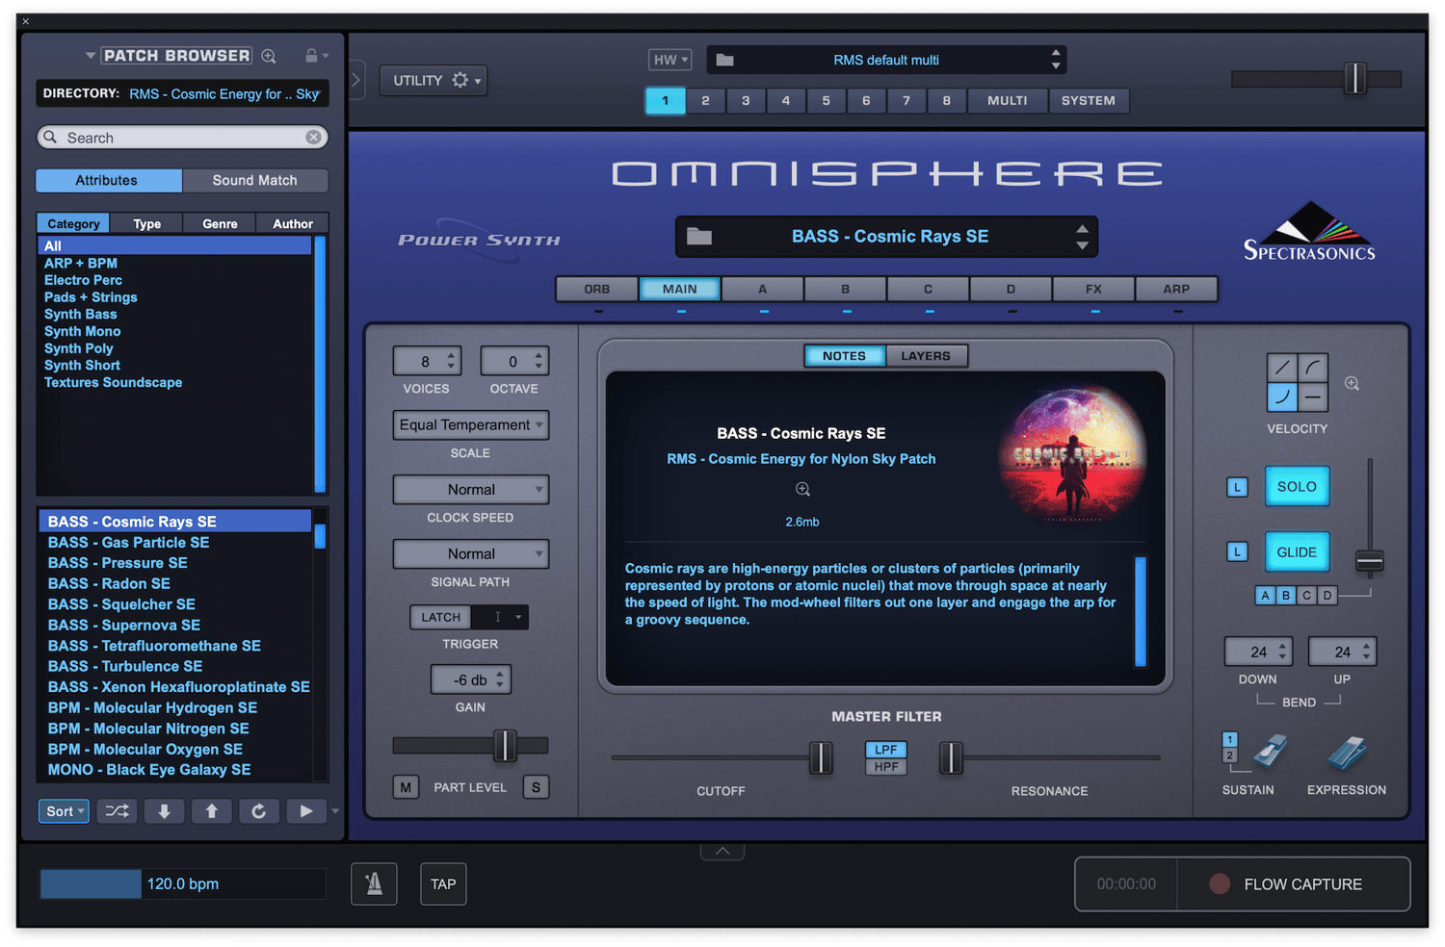Click the audition play button in browser

pos(305,811)
